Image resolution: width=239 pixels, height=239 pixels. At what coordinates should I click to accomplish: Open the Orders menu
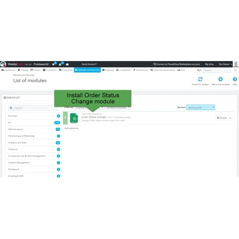point(35,70)
